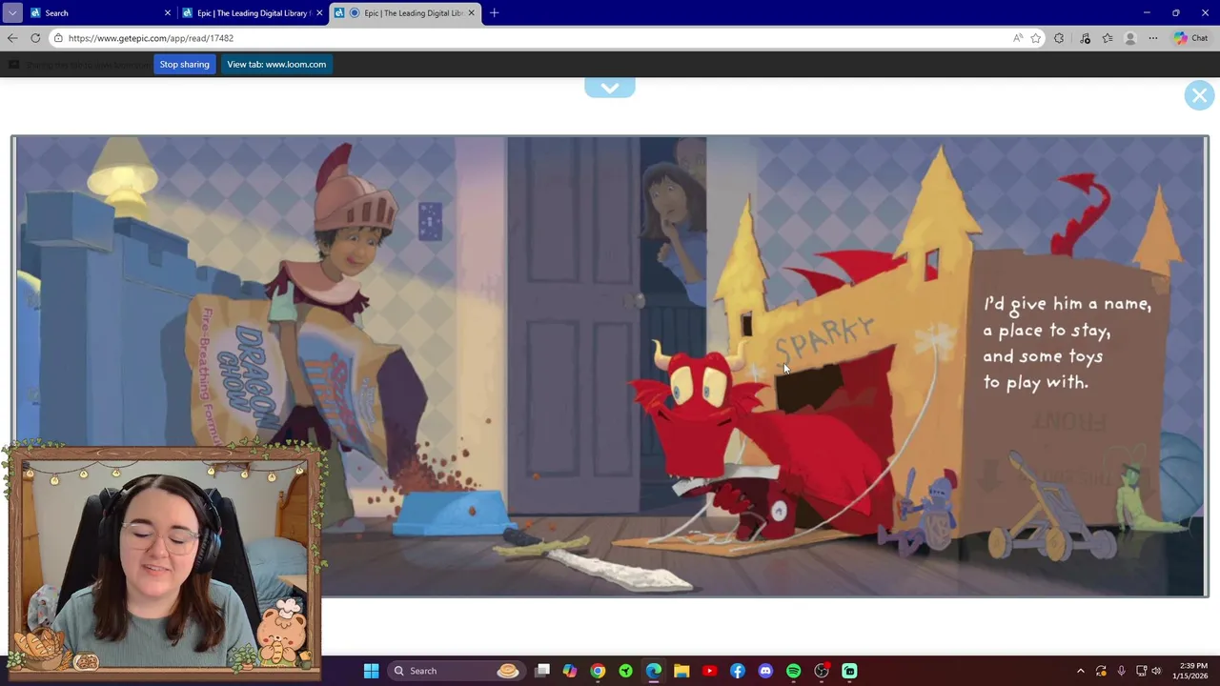Open Google Chrome from taskbar
The height and width of the screenshot is (686, 1220).
(x=598, y=671)
